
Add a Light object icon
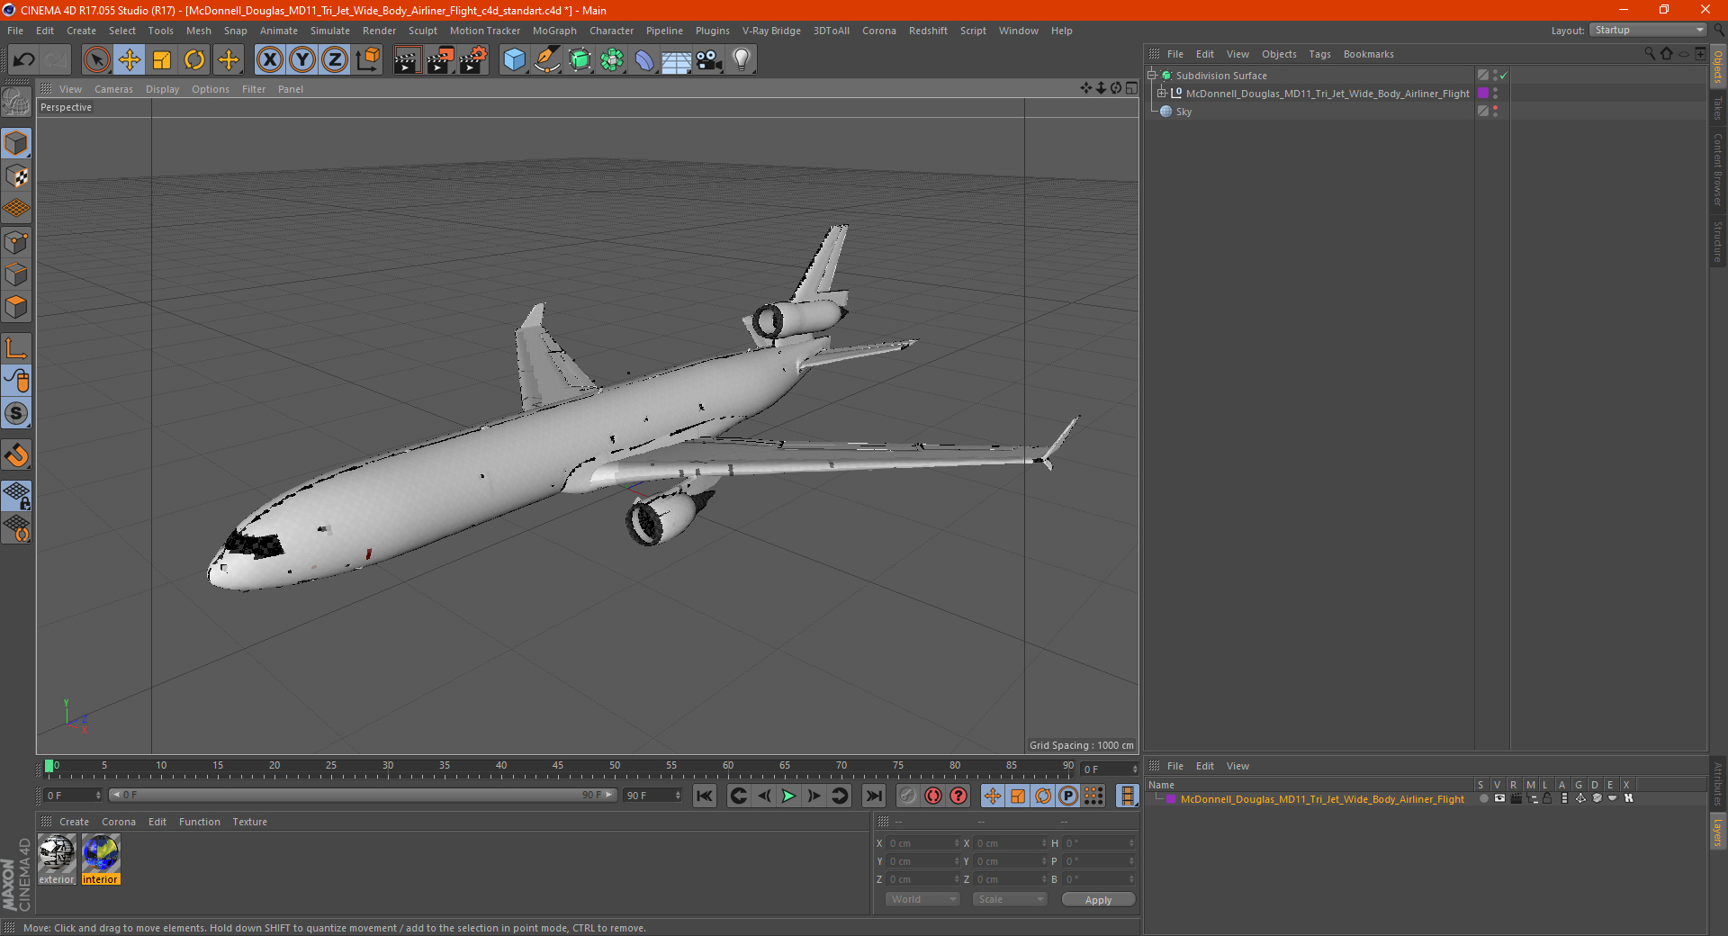click(x=742, y=60)
